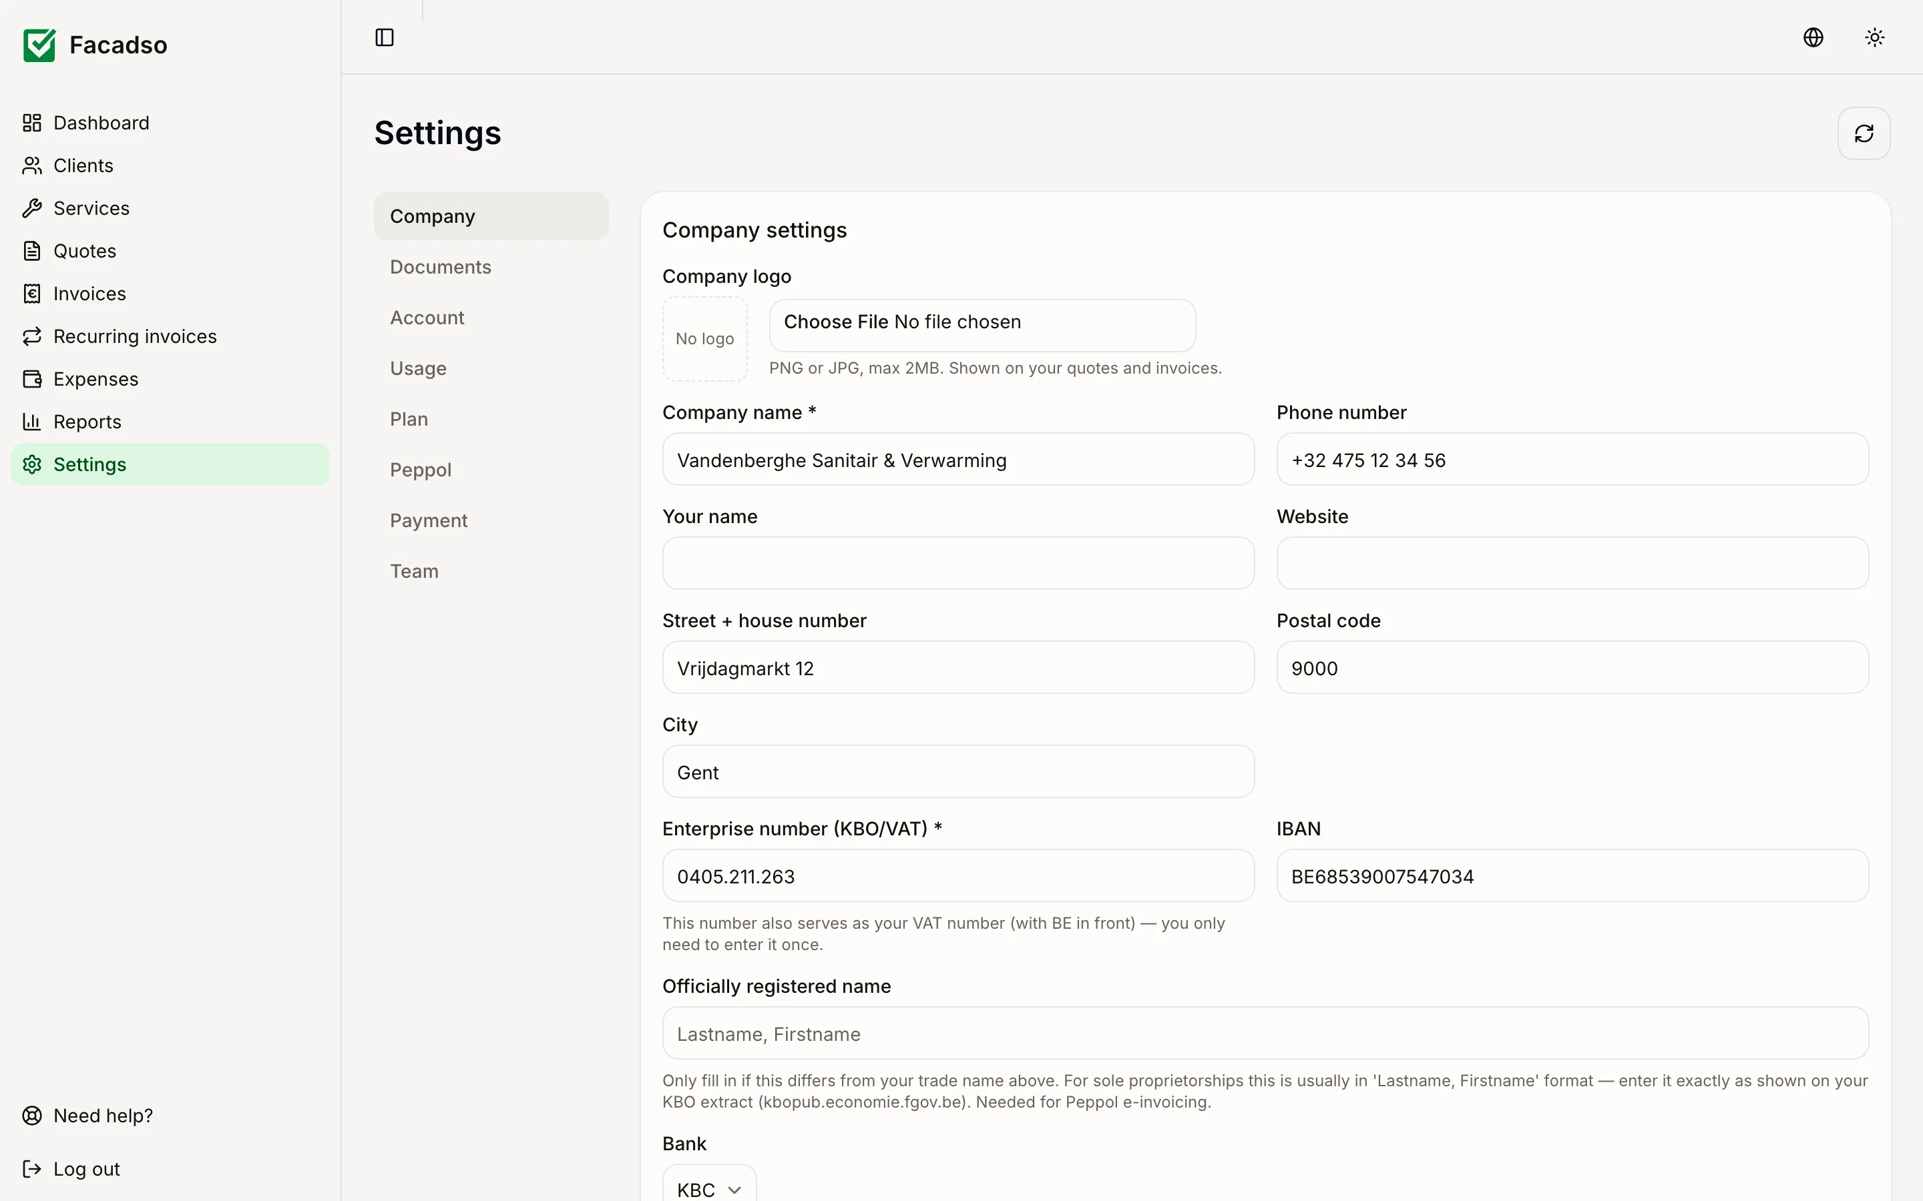Image resolution: width=1923 pixels, height=1201 pixels.
Task: Click the Officially registered name field
Action: click(1265, 1034)
